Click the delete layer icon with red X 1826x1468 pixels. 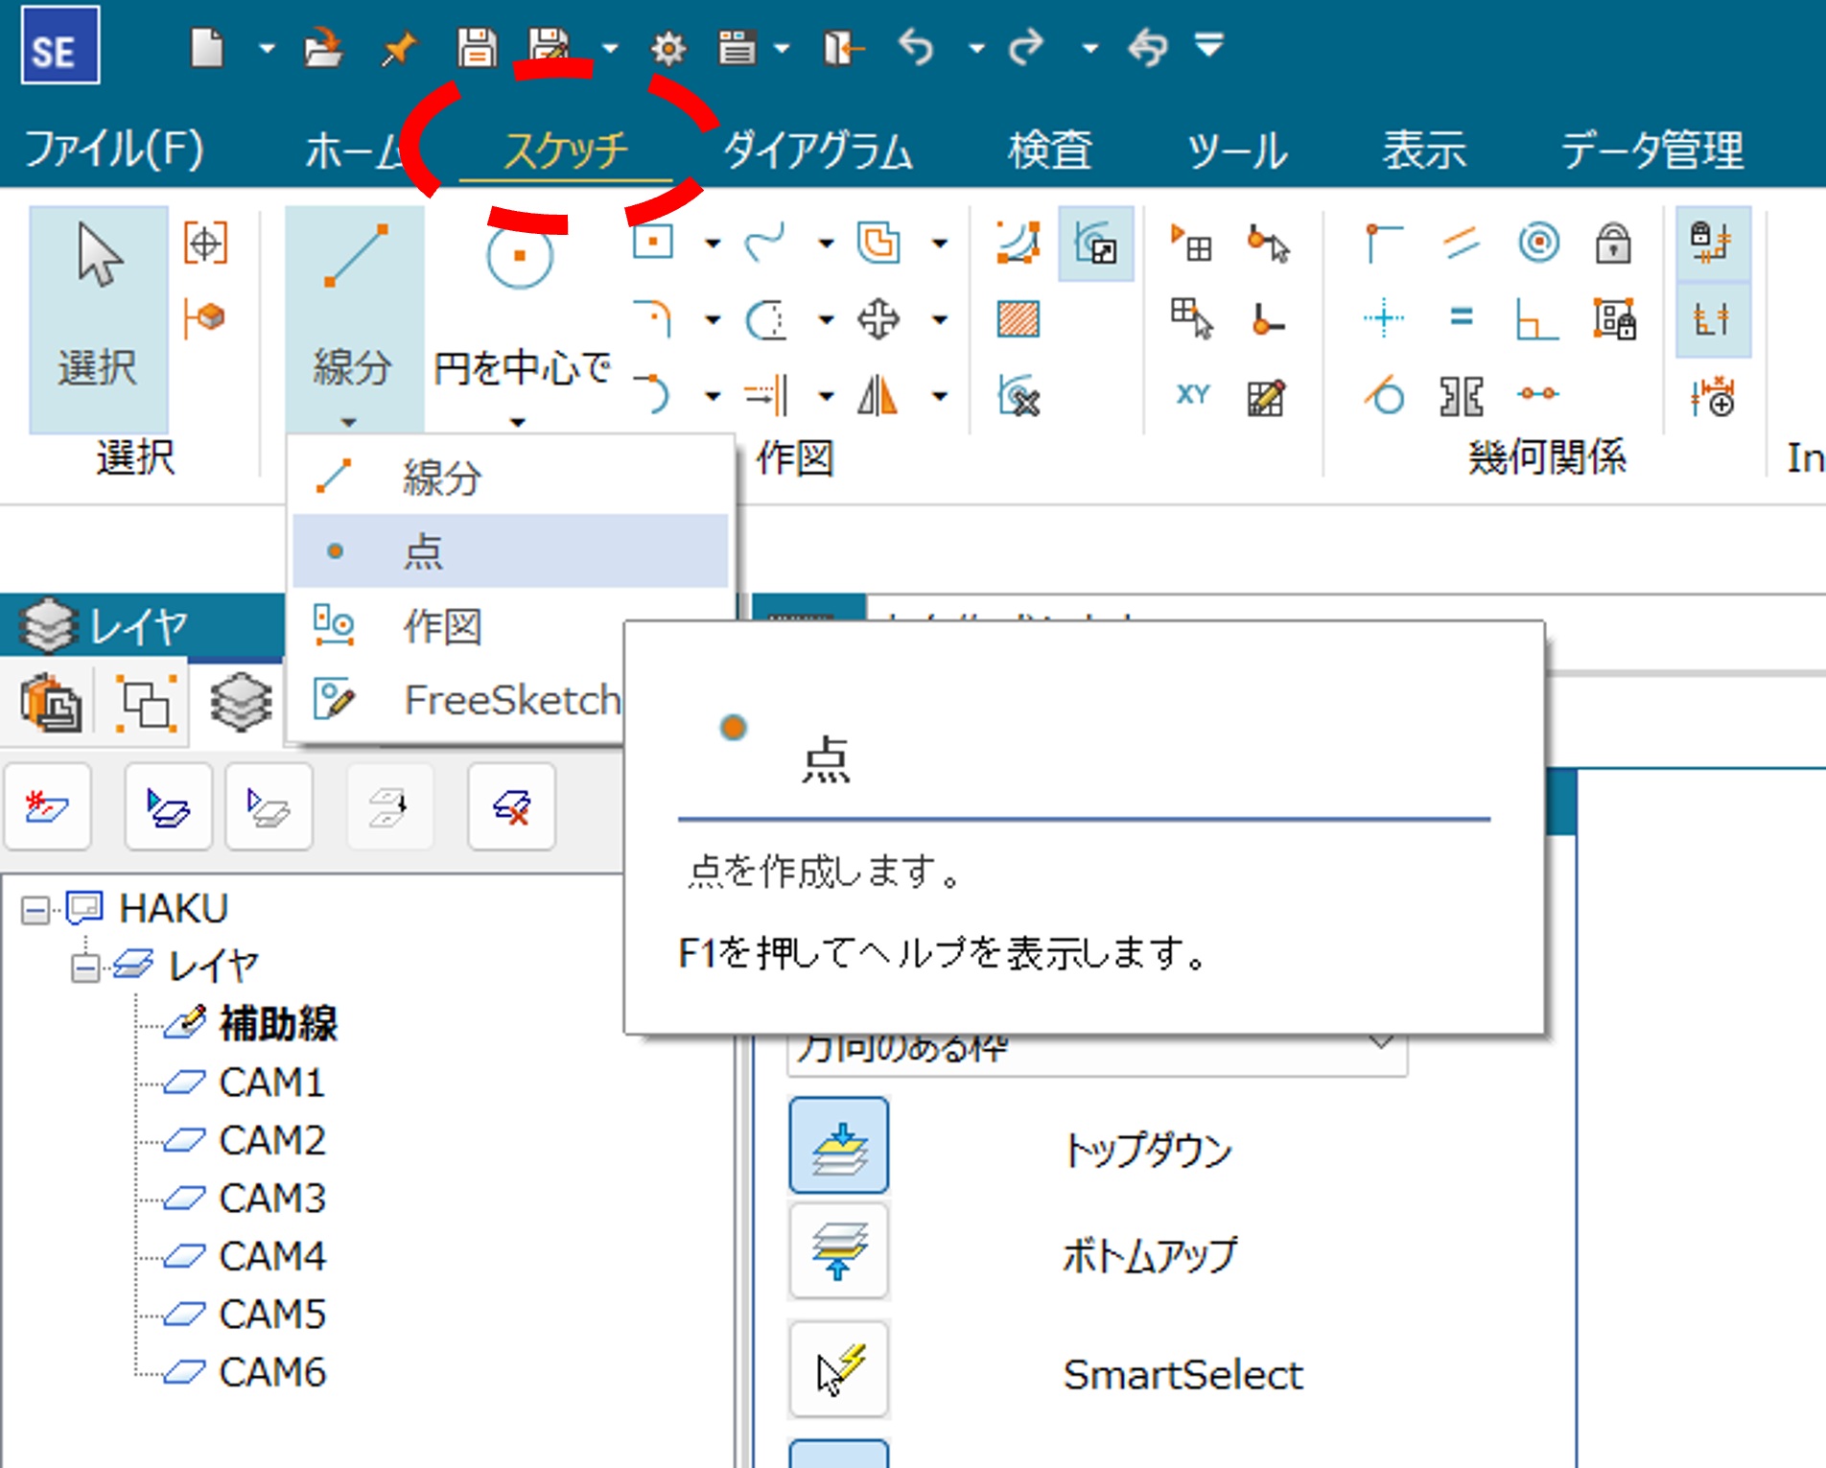[511, 807]
